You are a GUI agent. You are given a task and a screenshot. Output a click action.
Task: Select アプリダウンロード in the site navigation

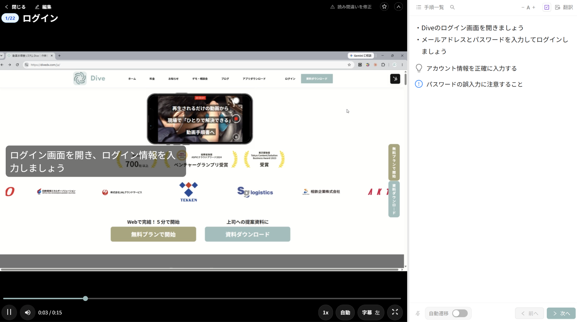[254, 79]
